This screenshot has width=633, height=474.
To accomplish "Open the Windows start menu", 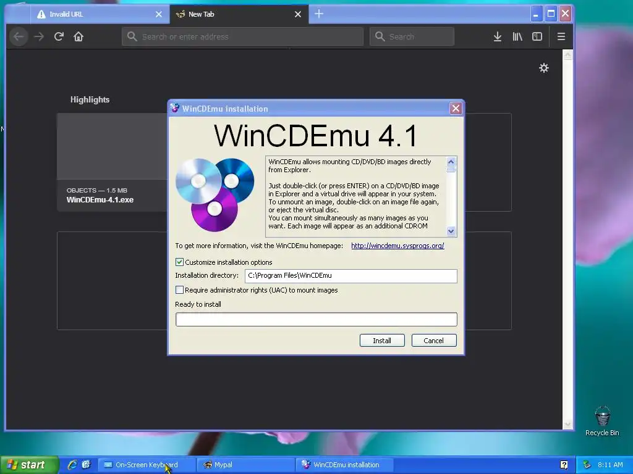I will (x=28, y=465).
